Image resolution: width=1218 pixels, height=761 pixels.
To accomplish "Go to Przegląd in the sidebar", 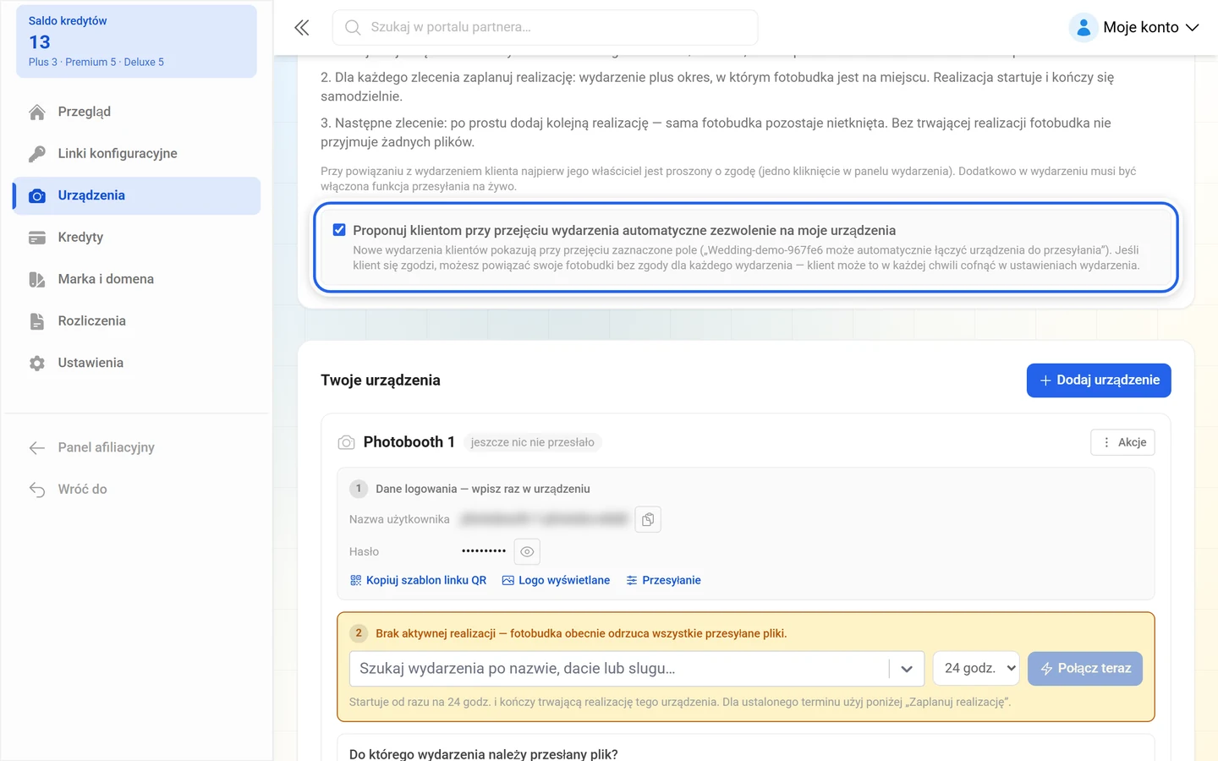I will (137, 112).
